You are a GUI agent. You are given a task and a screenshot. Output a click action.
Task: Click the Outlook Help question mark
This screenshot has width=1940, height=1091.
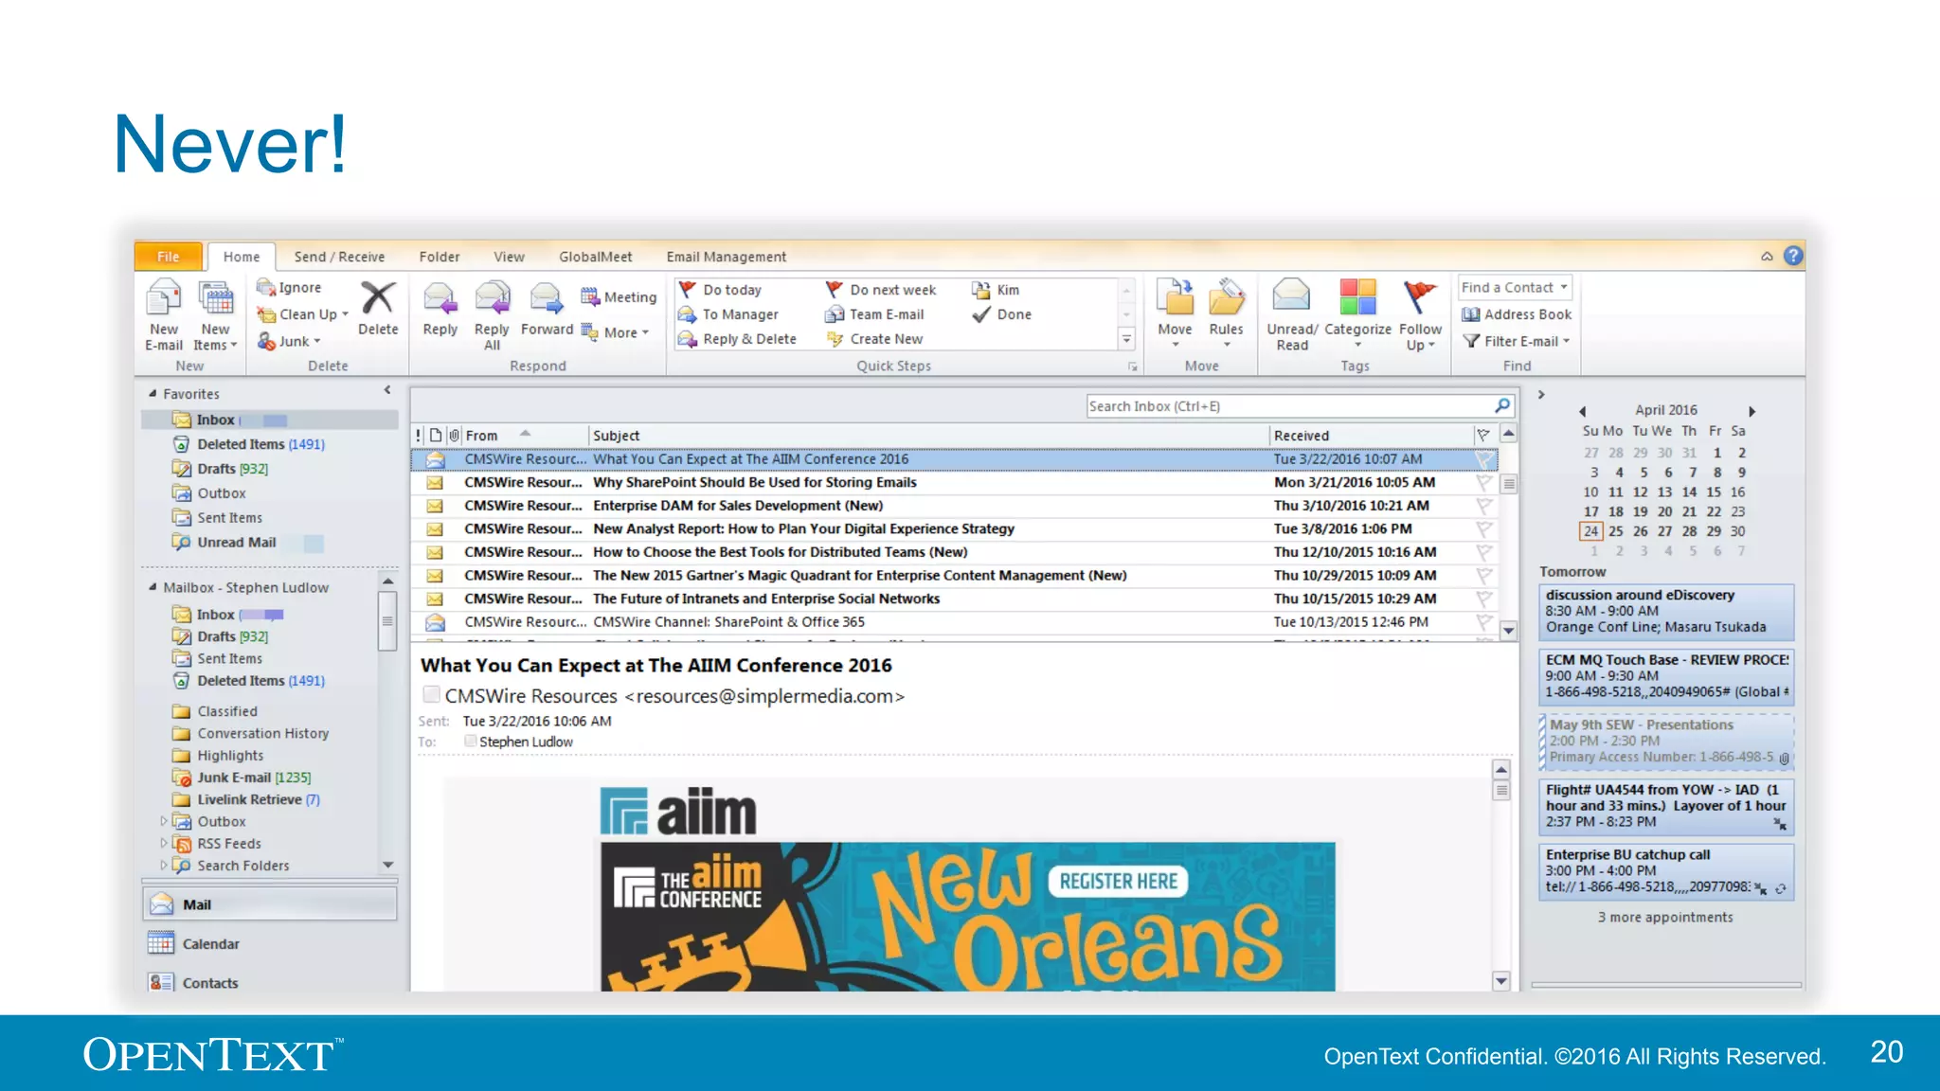(1792, 256)
